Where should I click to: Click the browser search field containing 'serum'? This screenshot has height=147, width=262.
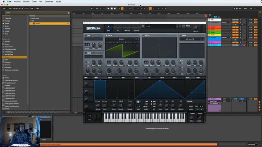tap(36, 13)
